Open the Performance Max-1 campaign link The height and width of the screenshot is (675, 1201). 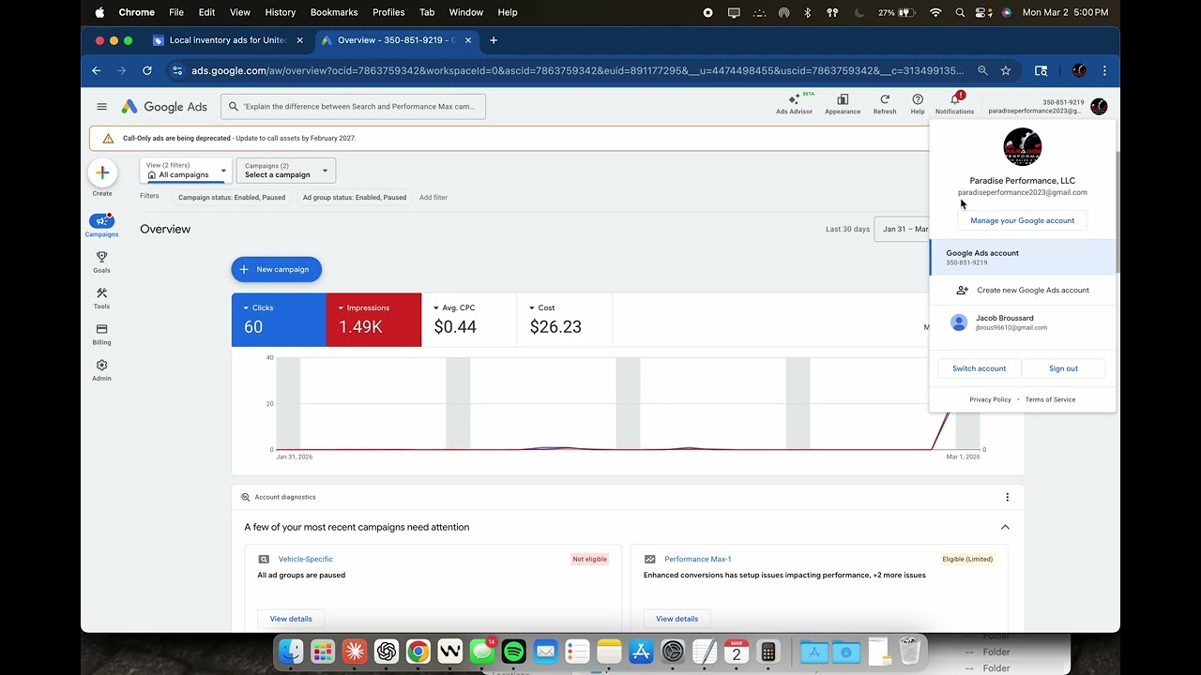coord(698,559)
